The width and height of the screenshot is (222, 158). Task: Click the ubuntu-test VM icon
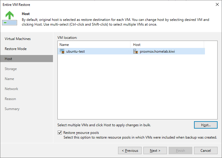[x=62, y=51]
